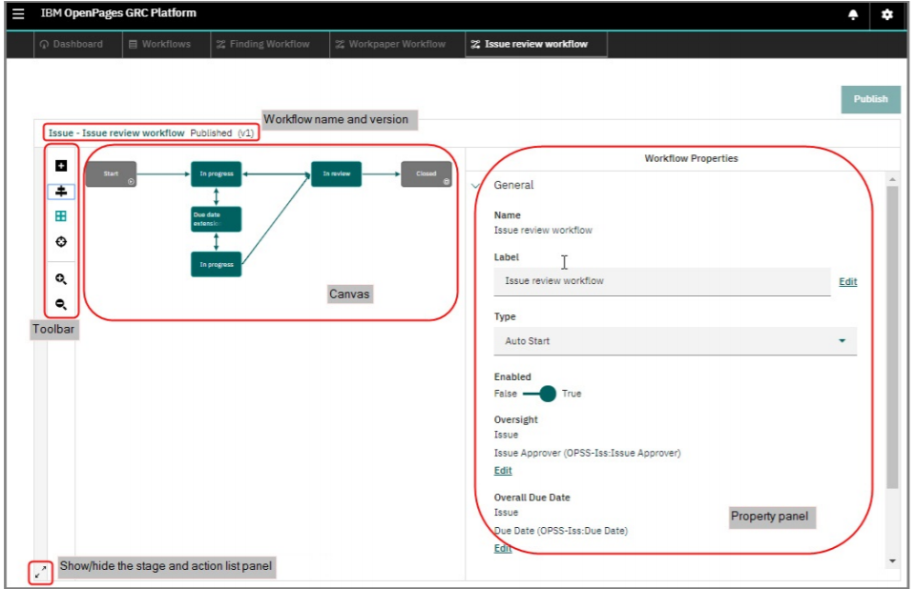The width and height of the screenshot is (915, 589).
Task: Toggle the grid view toolbar icon
Action: click(x=61, y=216)
